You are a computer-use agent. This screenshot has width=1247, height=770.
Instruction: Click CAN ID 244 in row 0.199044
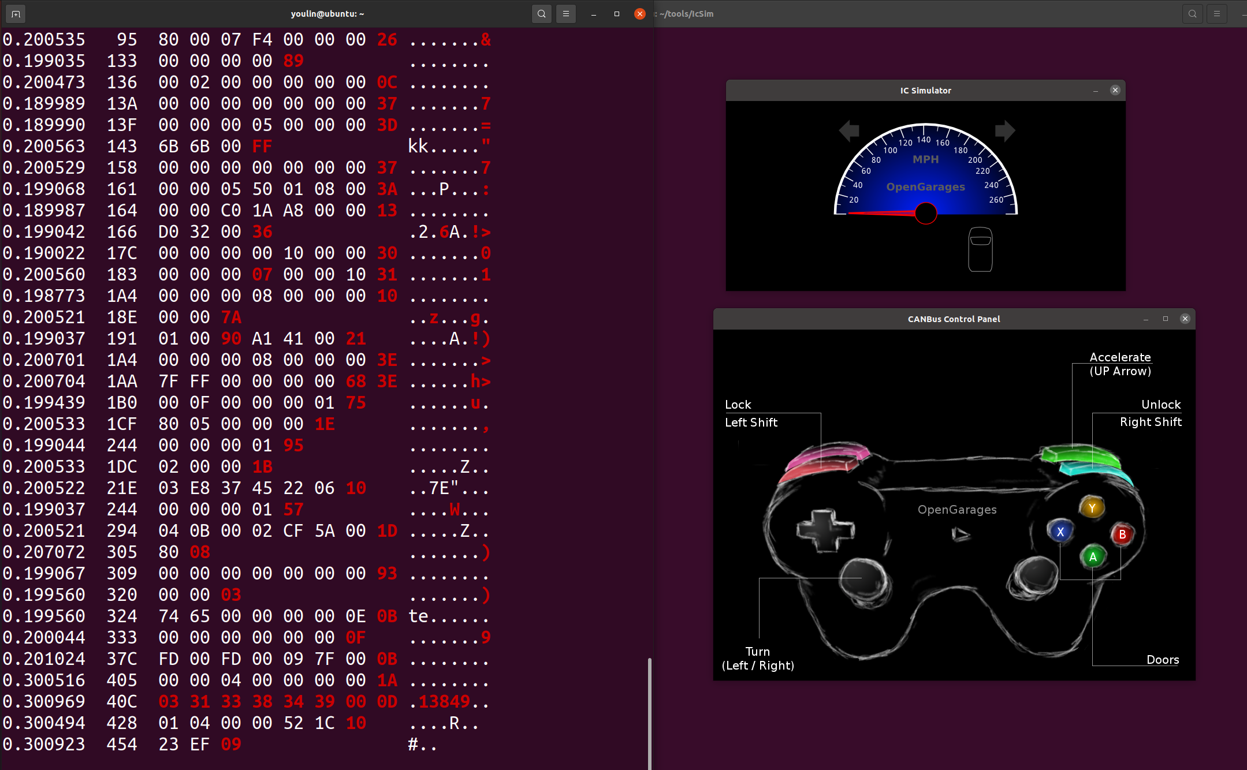tap(122, 445)
